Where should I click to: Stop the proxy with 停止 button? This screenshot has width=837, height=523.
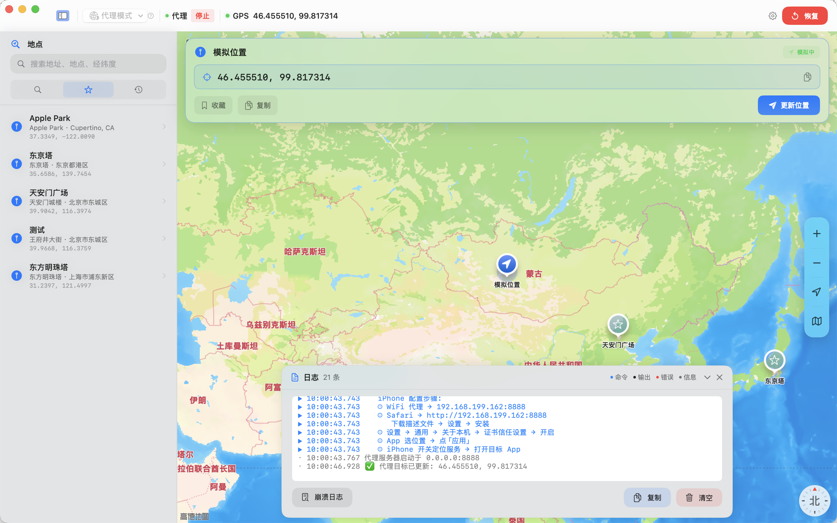point(202,16)
